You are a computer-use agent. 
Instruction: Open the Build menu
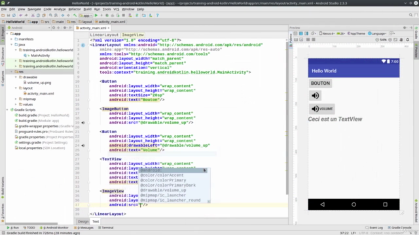click(87, 9)
